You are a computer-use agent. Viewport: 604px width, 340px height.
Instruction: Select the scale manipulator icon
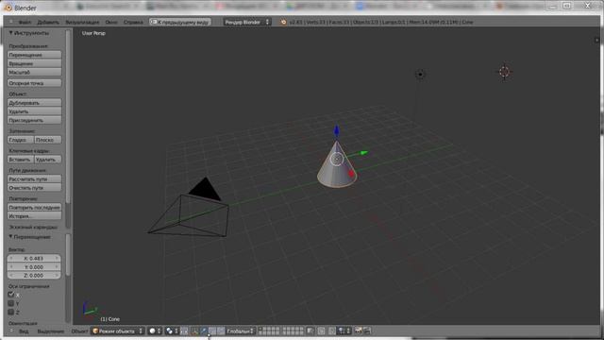click(220, 331)
